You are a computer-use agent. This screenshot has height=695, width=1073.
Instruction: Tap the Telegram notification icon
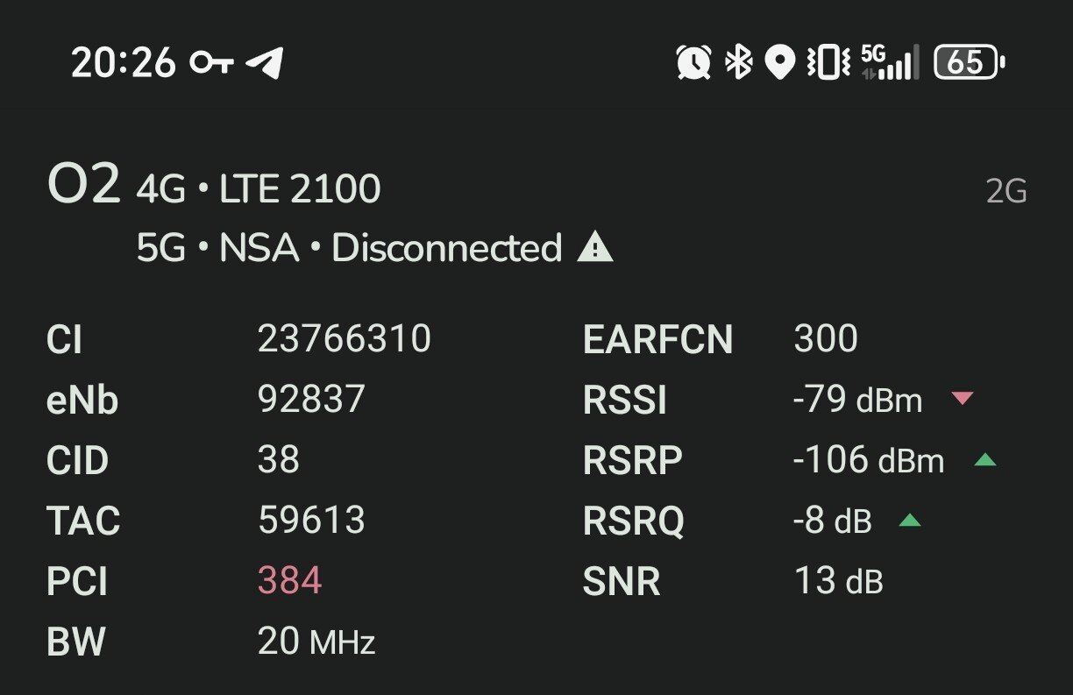(265, 62)
